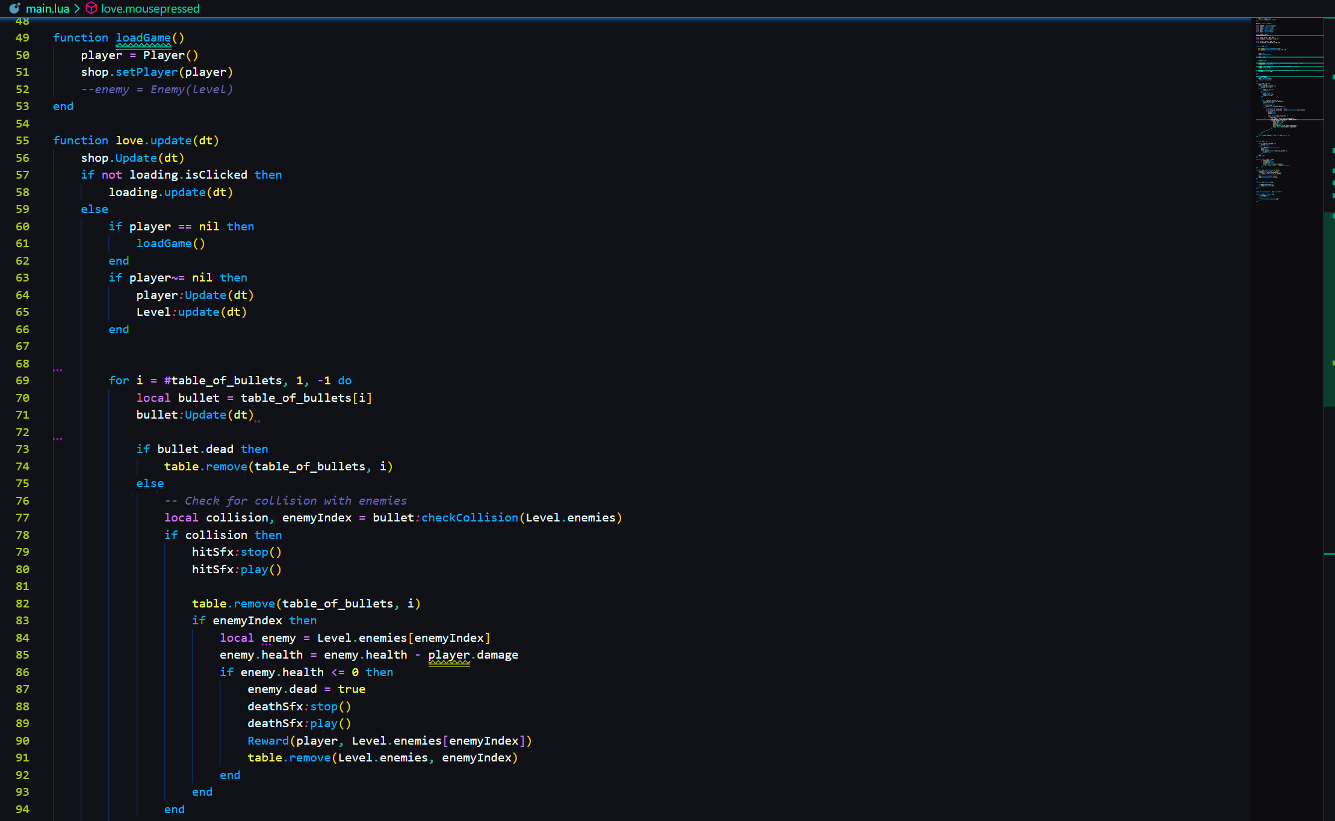Click 'shop.Update(dt)' on line 56
The height and width of the screenshot is (821, 1335).
tap(133, 158)
